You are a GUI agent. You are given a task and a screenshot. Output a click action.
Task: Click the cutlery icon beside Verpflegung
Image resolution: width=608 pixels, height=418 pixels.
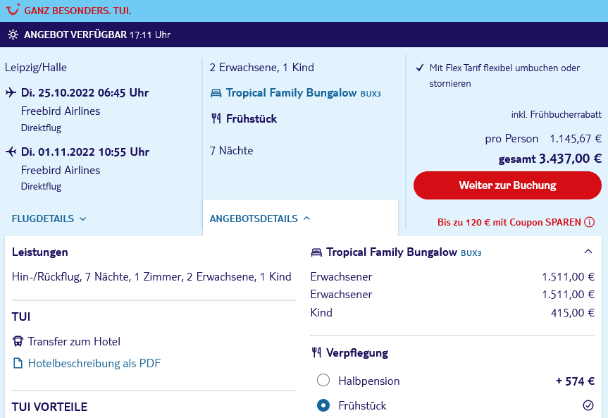click(316, 352)
